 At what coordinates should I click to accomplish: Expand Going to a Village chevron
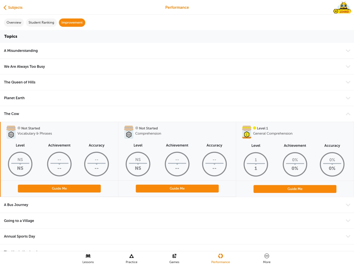[x=348, y=221]
